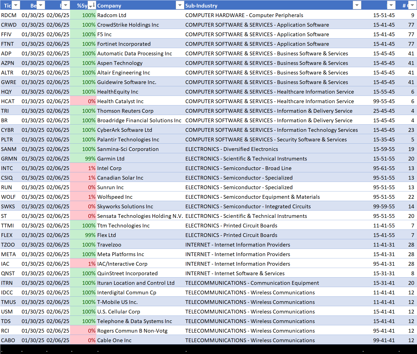Click the Computer Peripherals sub-industry cell
The width and height of the screenshot is (417, 354).
pyautogui.click(x=273, y=15)
